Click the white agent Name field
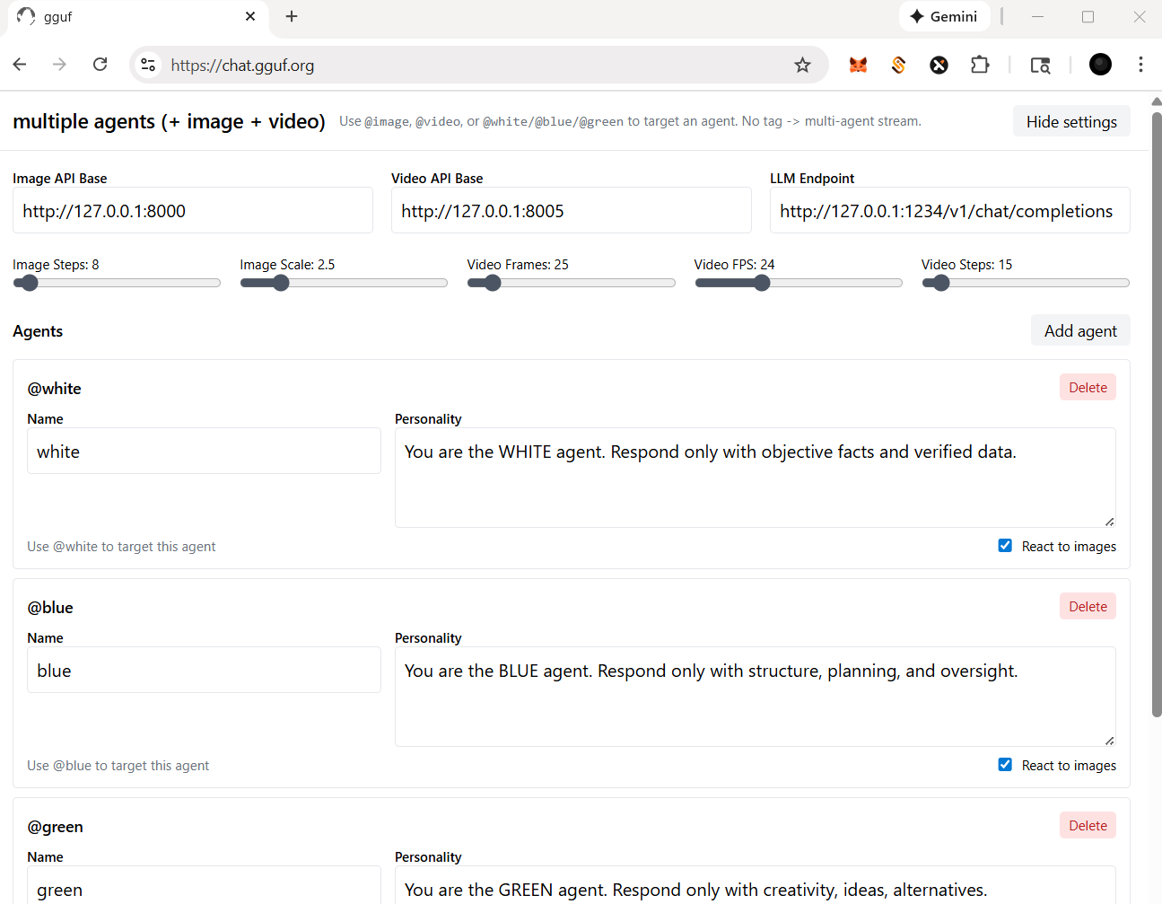 (x=204, y=451)
